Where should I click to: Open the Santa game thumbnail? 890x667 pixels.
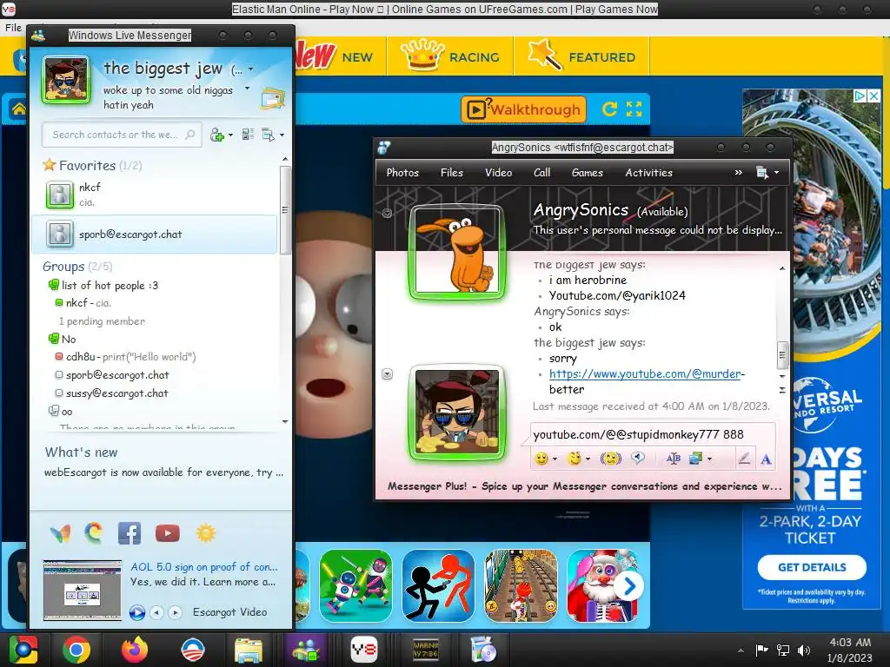click(x=601, y=586)
